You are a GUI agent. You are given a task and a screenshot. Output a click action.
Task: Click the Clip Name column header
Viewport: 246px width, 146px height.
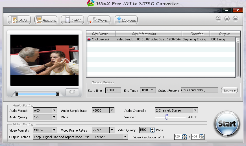(101, 34)
